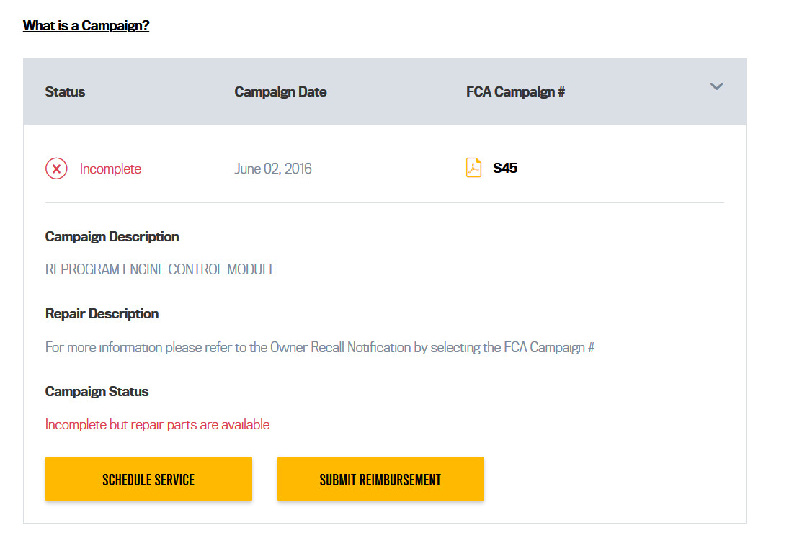Click the divider line below the S45 row

coord(384,203)
